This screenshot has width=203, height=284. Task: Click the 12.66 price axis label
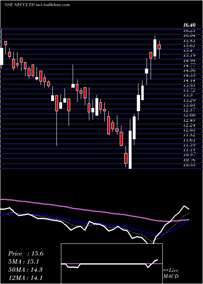pyautogui.click(x=189, y=115)
